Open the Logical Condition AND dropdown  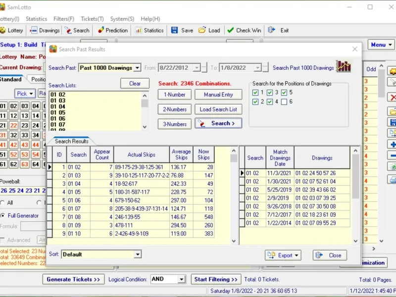pos(181,279)
